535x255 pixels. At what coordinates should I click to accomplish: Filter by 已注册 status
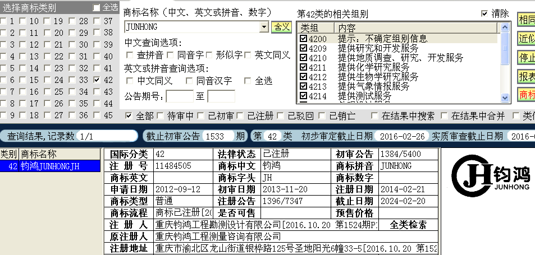coord(240,116)
